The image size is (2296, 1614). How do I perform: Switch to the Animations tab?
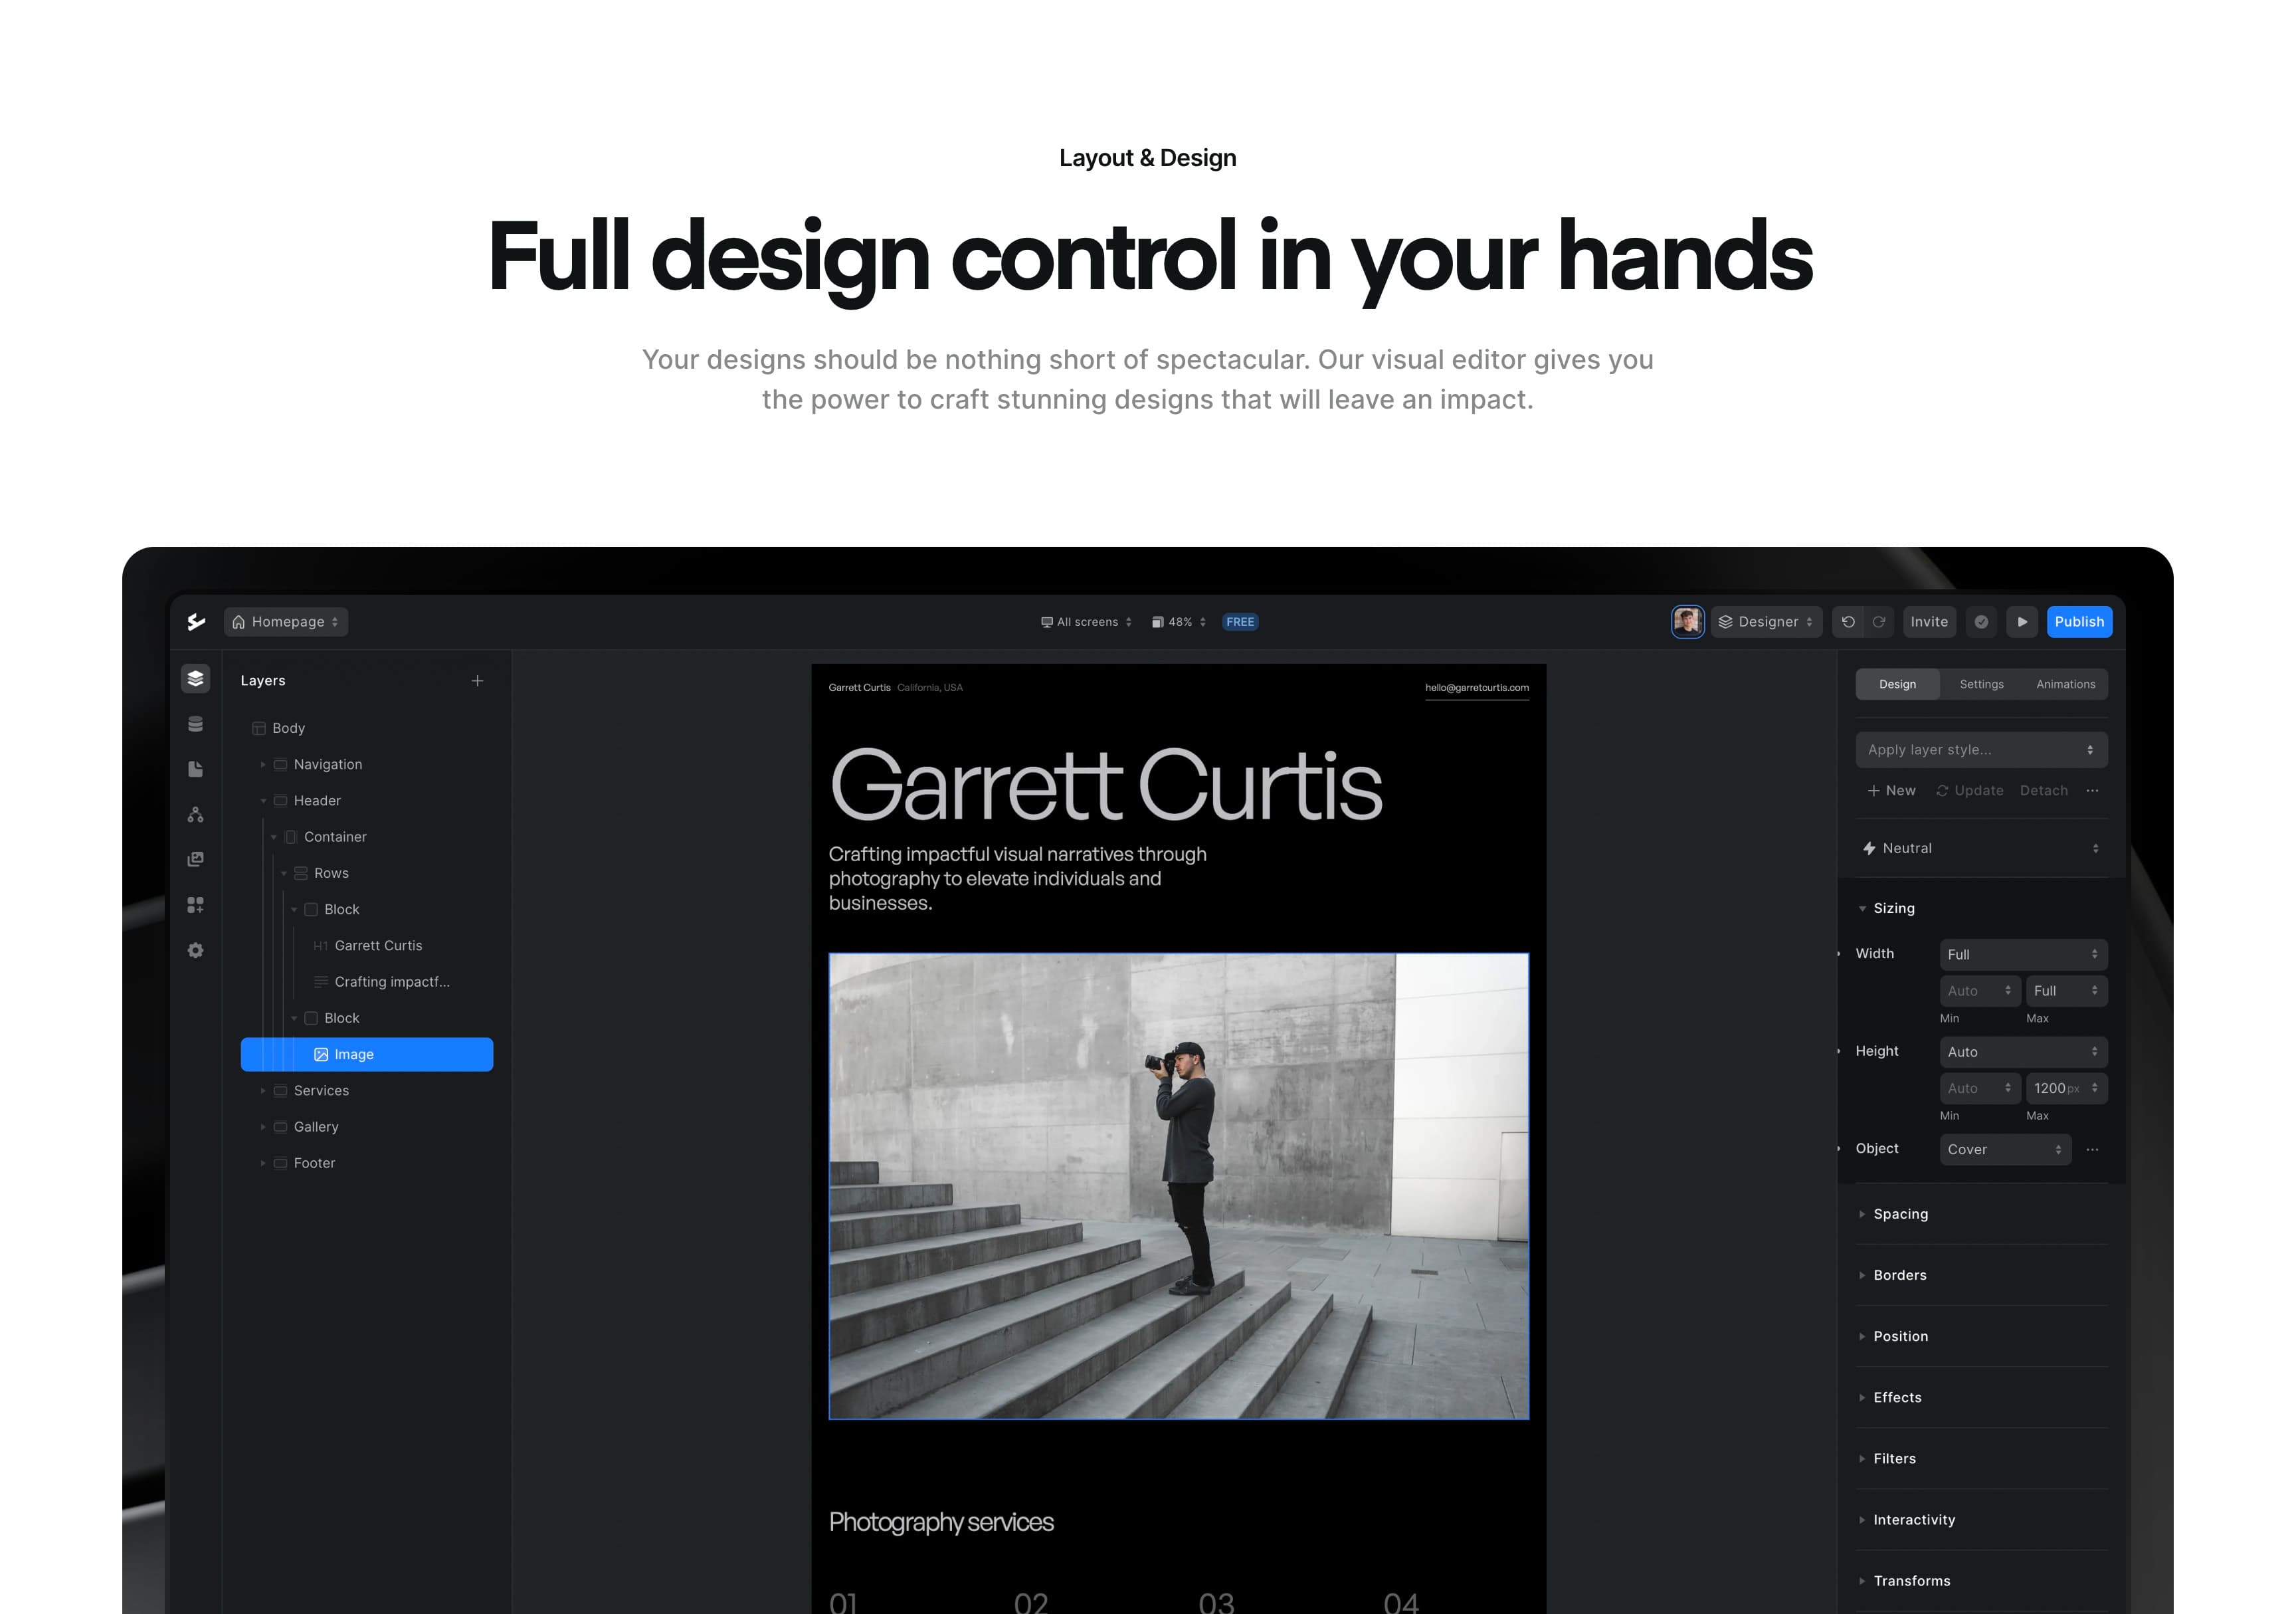[x=2065, y=685]
